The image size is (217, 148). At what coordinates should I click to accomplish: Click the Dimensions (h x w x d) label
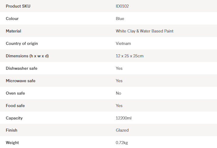(x=27, y=56)
